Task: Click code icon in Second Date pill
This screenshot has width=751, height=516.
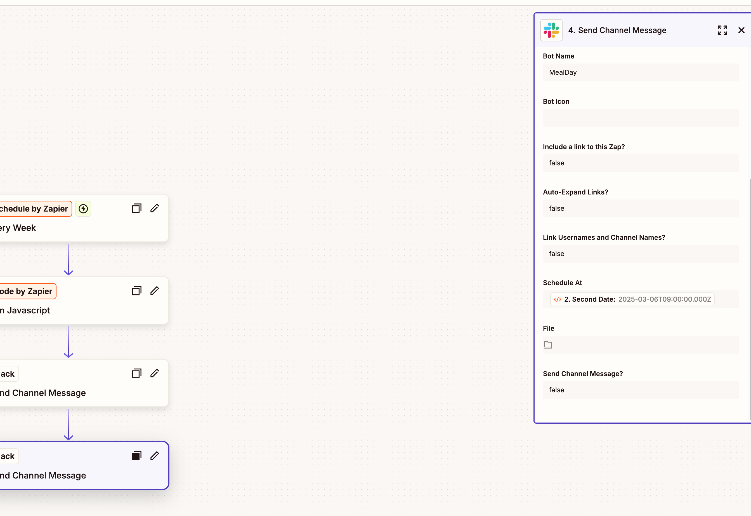Action: point(558,300)
